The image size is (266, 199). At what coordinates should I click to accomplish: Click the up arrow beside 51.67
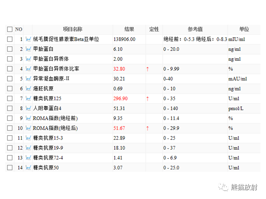[147, 128]
